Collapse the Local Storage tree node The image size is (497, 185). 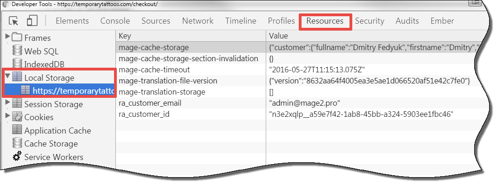click(7, 77)
